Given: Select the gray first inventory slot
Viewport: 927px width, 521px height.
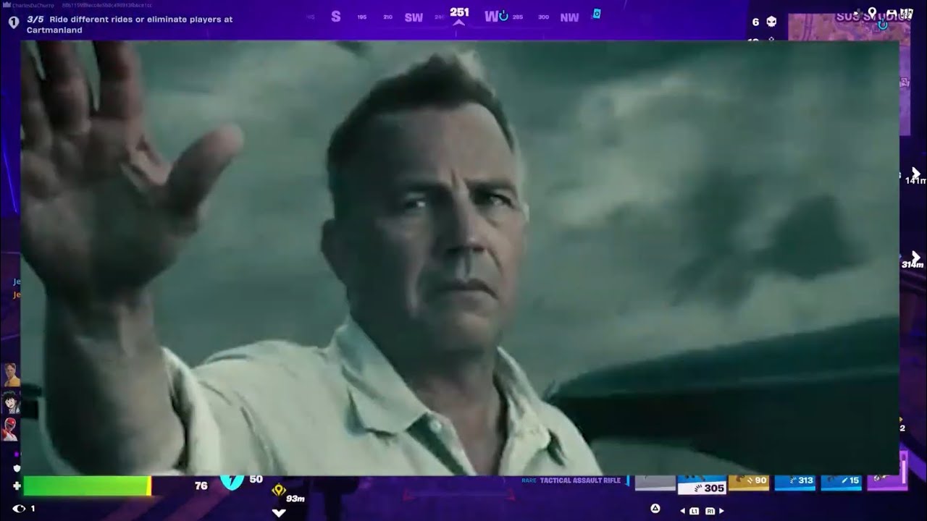Looking at the screenshot, I should click(x=655, y=483).
